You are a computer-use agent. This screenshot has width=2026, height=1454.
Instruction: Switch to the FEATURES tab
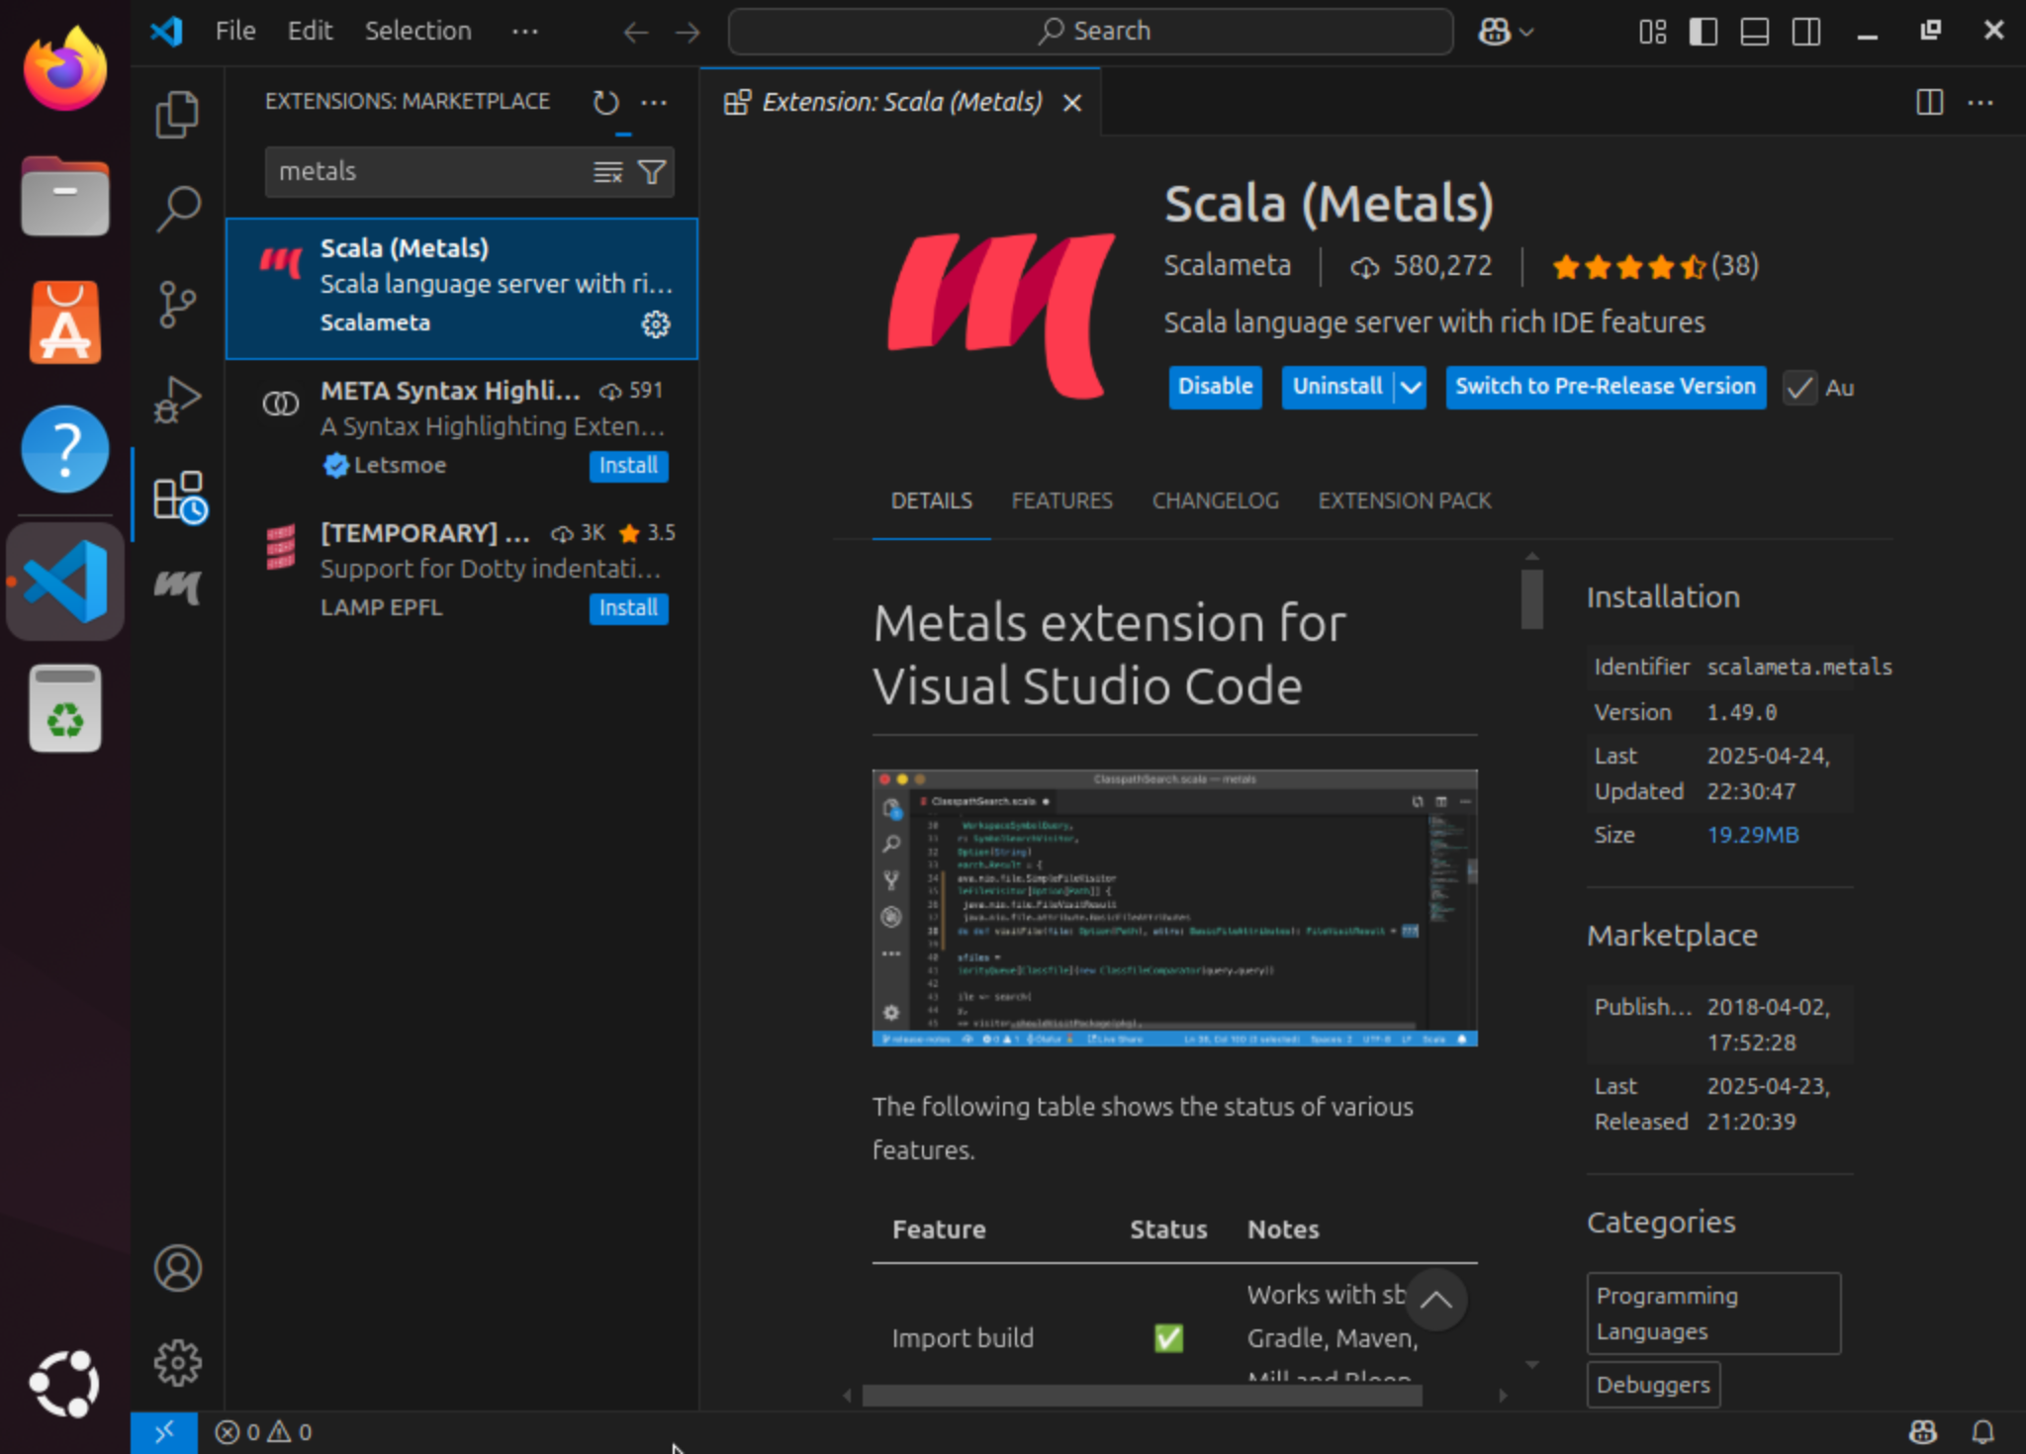(x=1061, y=500)
